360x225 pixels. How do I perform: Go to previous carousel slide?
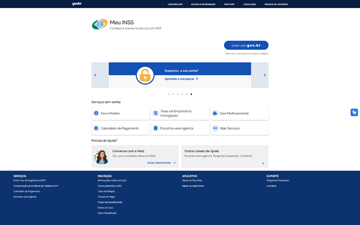pyautogui.click(x=96, y=75)
